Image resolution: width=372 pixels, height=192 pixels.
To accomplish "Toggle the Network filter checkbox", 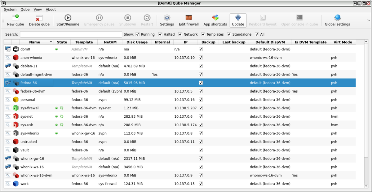I will click(x=180, y=34).
